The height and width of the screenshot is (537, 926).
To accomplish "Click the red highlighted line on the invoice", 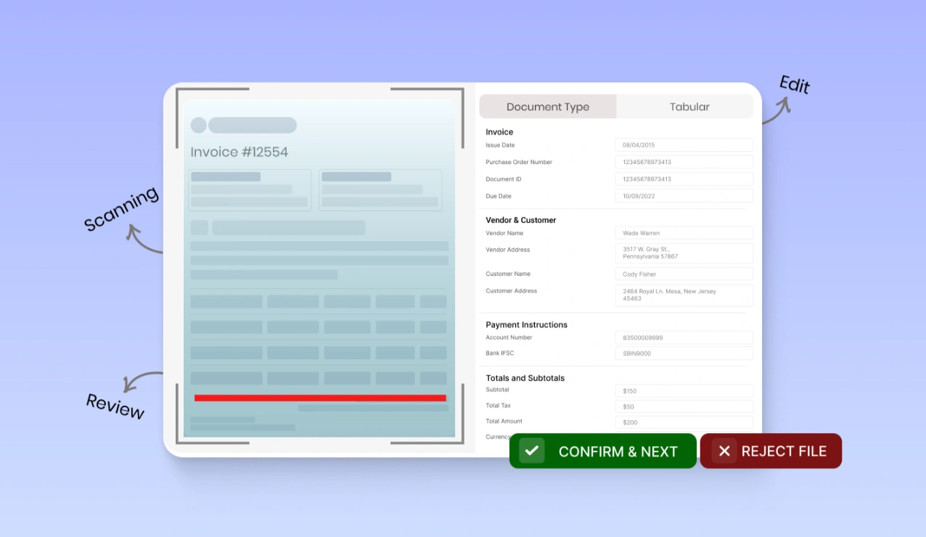I will tap(320, 398).
